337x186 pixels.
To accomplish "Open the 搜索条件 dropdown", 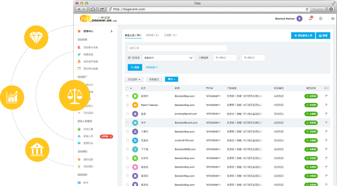I will (x=168, y=58).
